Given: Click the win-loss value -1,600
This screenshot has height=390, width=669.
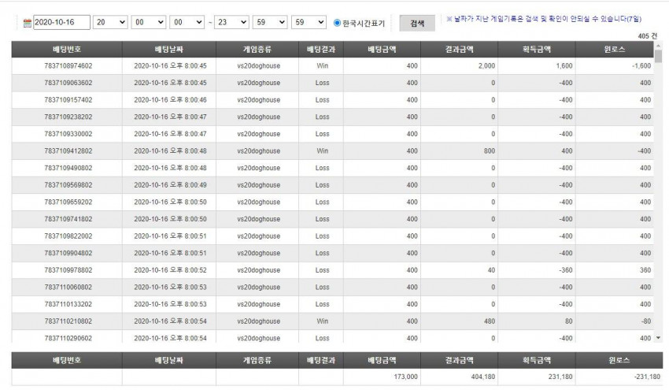Looking at the screenshot, I should click(641, 65).
